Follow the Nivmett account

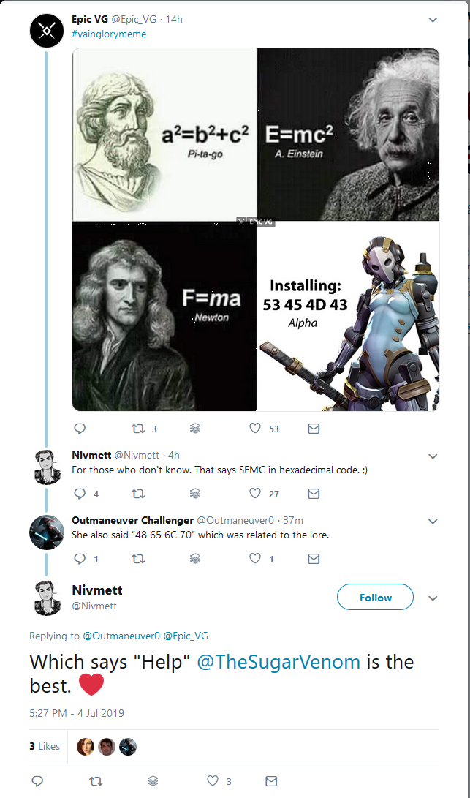[x=375, y=598]
